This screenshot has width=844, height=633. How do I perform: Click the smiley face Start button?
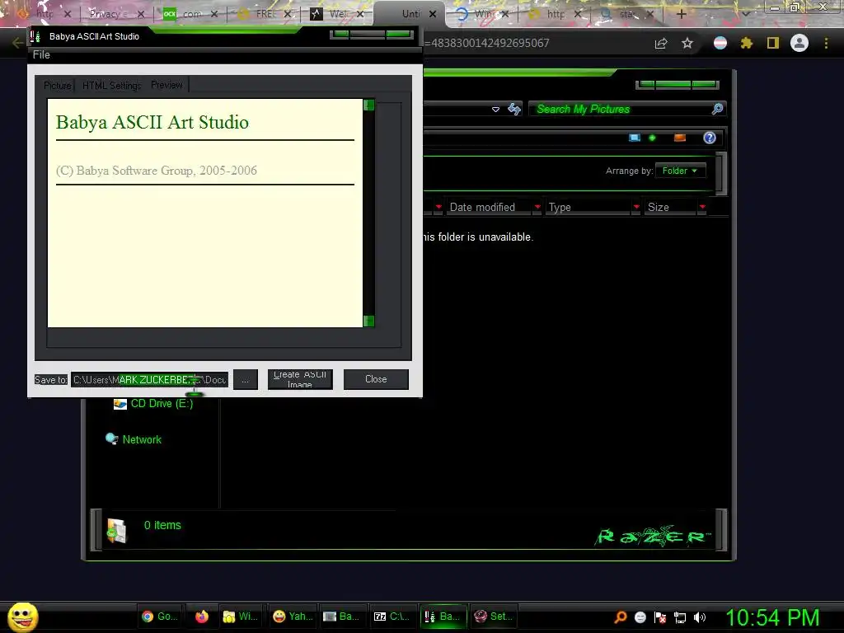click(22, 617)
